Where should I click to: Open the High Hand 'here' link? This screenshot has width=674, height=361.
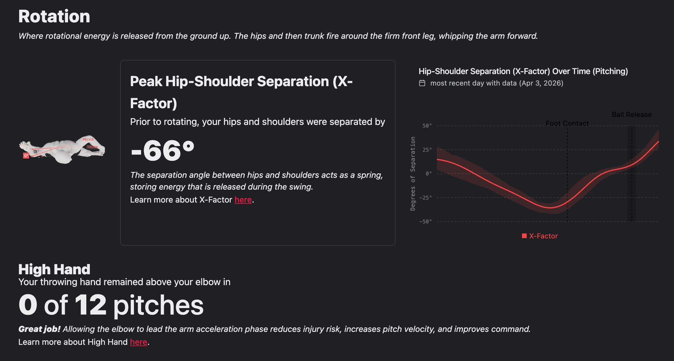(138, 342)
